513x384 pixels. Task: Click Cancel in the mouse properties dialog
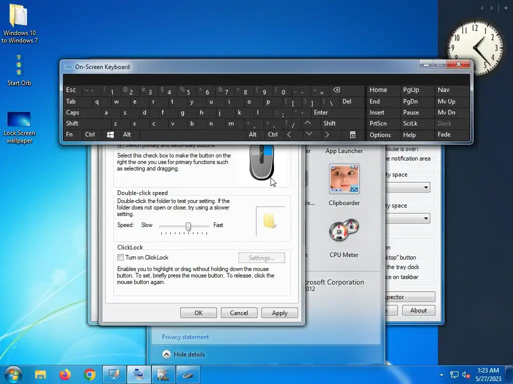point(239,313)
